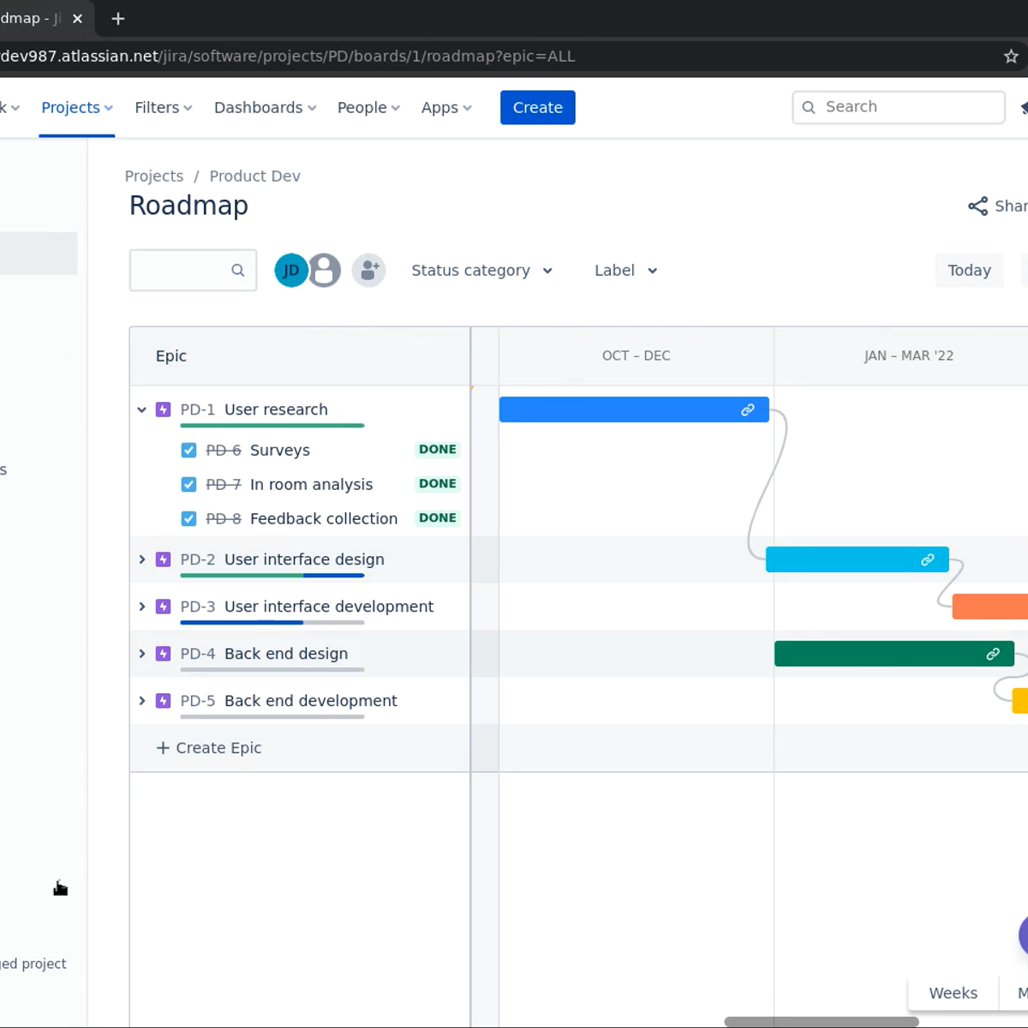1028x1028 pixels.
Task: Click the progress bar under User interface design
Action: click(x=272, y=575)
